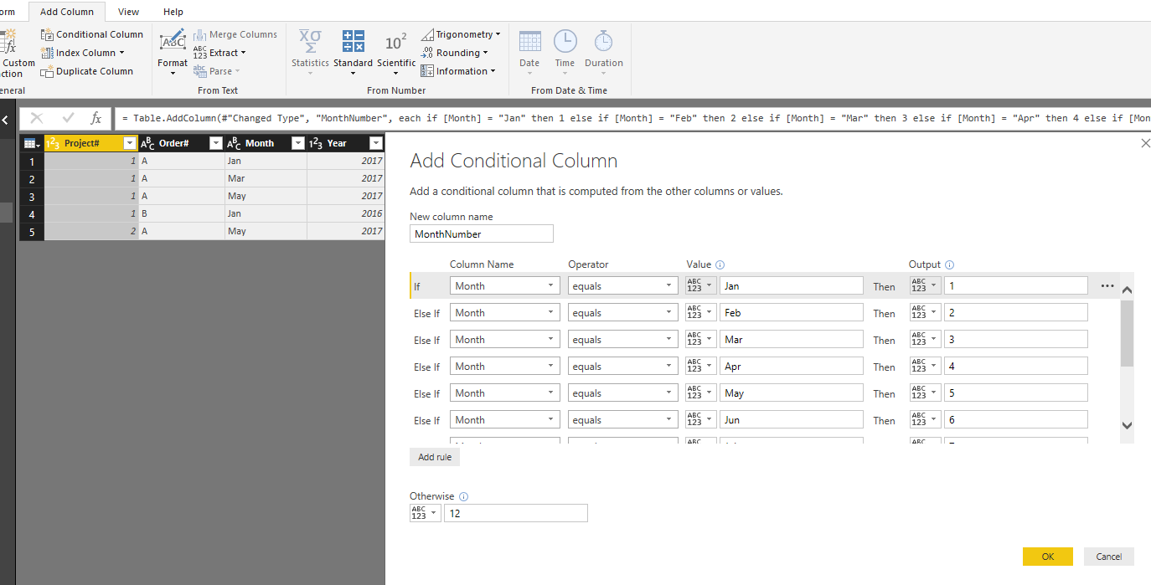
Task: Select row 4 header in the table
Action: click(32, 213)
